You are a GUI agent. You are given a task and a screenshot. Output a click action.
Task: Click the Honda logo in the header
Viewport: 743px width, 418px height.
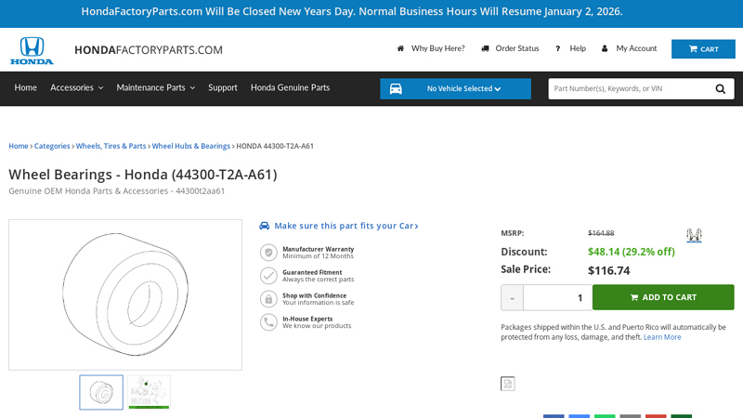point(32,50)
